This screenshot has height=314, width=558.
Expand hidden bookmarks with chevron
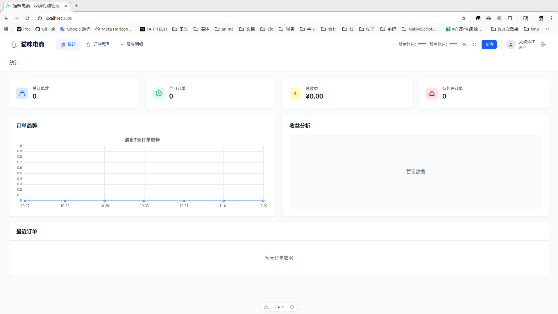click(x=548, y=29)
